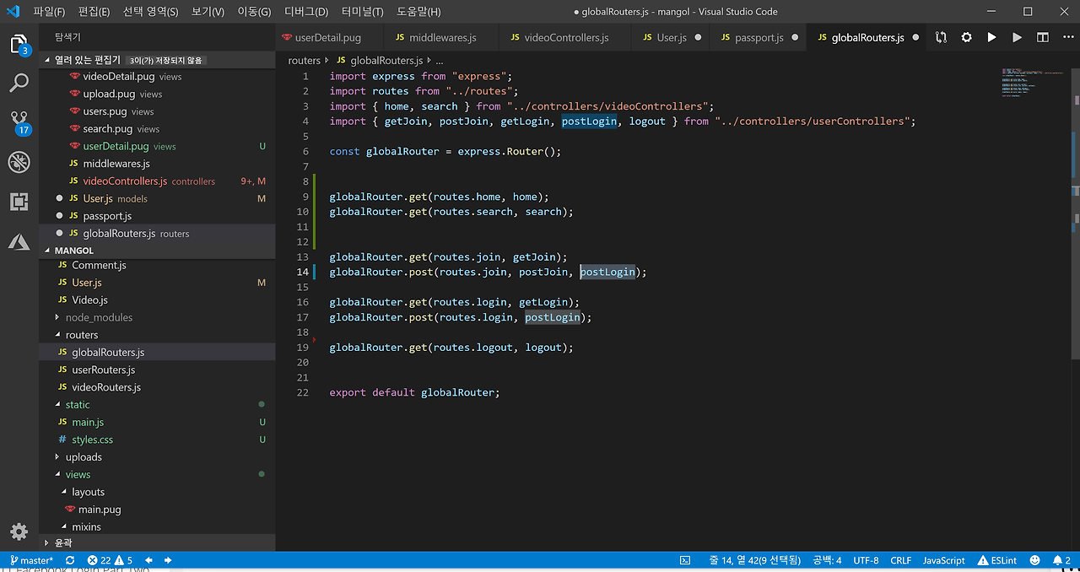The width and height of the screenshot is (1080, 572).
Task: Open the 디버그(D) menu
Action: pos(306,12)
